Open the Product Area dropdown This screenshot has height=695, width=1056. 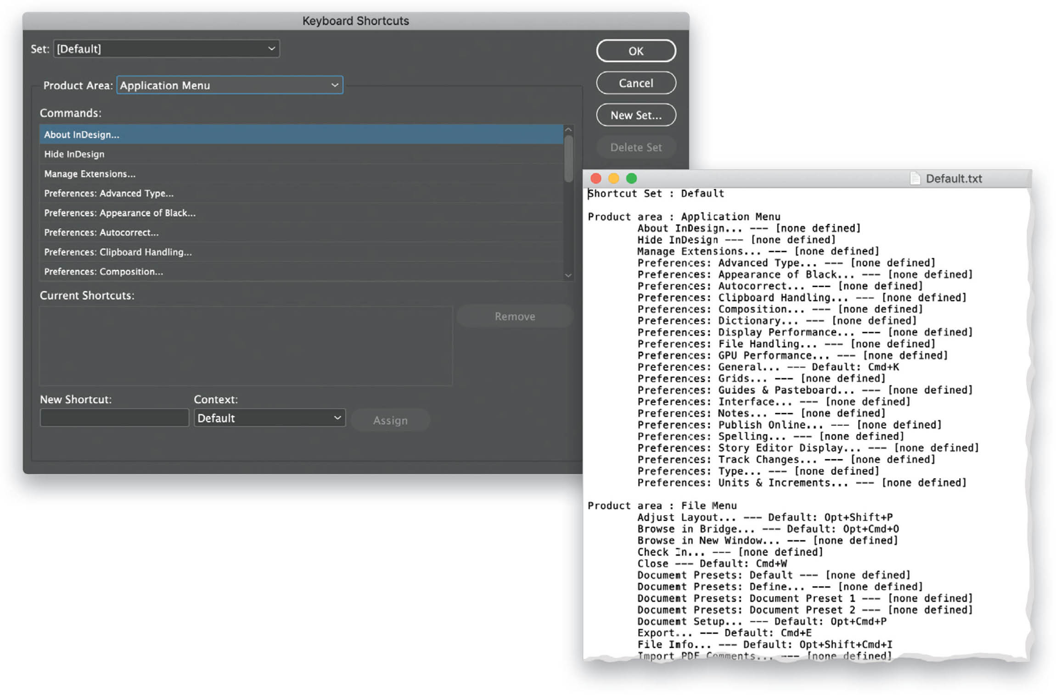(230, 85)
